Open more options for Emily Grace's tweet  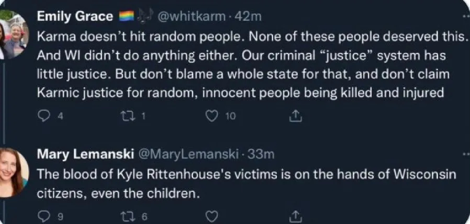(x=466, y=17)
